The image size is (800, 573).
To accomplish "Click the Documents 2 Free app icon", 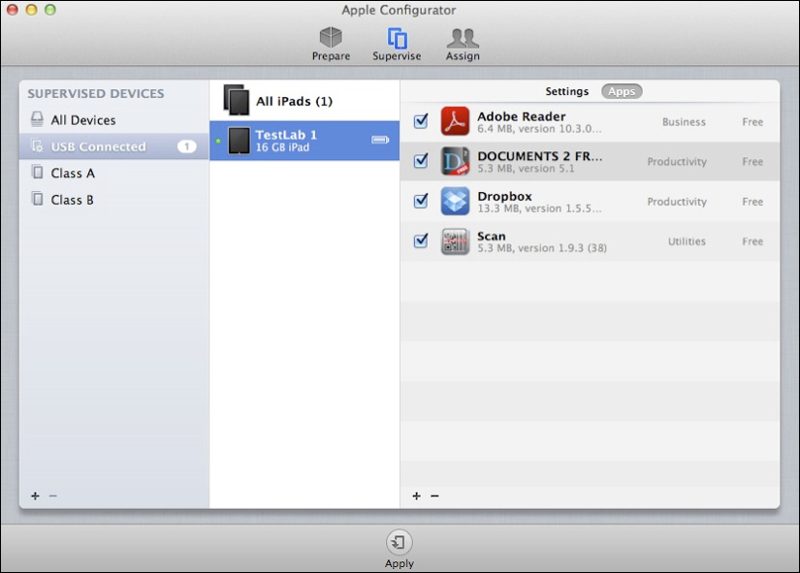I will click(455, 161).
